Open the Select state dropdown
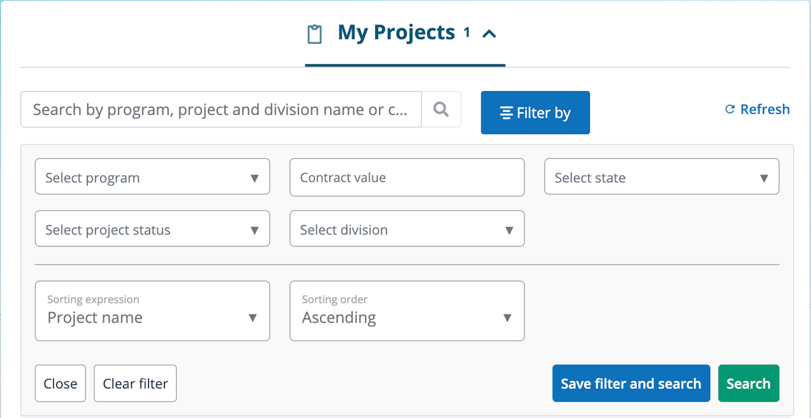Image resolution: width=811 pixels, height=418 pixels. click(x=661, y=176)
